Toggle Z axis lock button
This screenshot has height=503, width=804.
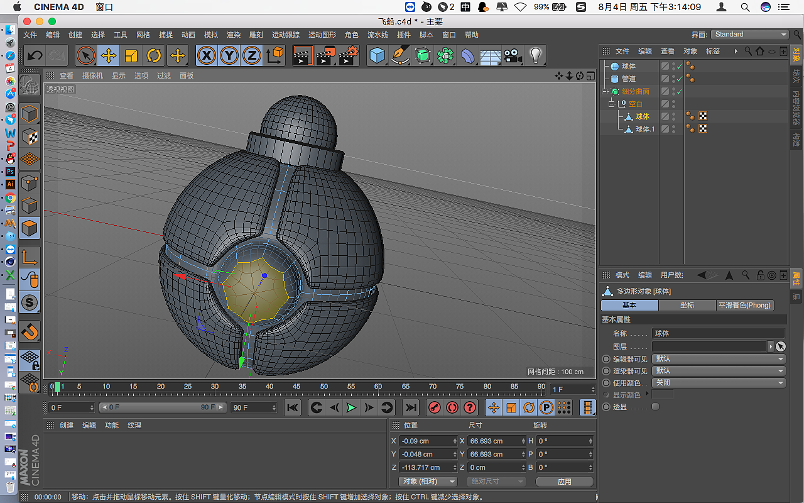pos(252,55)
